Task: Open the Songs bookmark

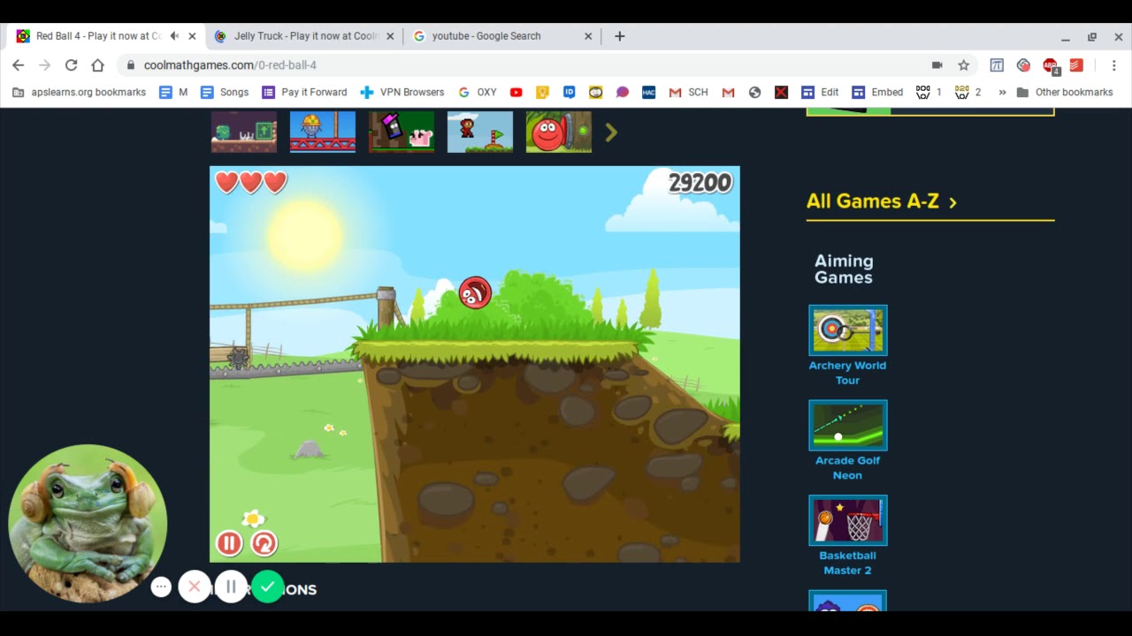Action: tap(225, 92)
